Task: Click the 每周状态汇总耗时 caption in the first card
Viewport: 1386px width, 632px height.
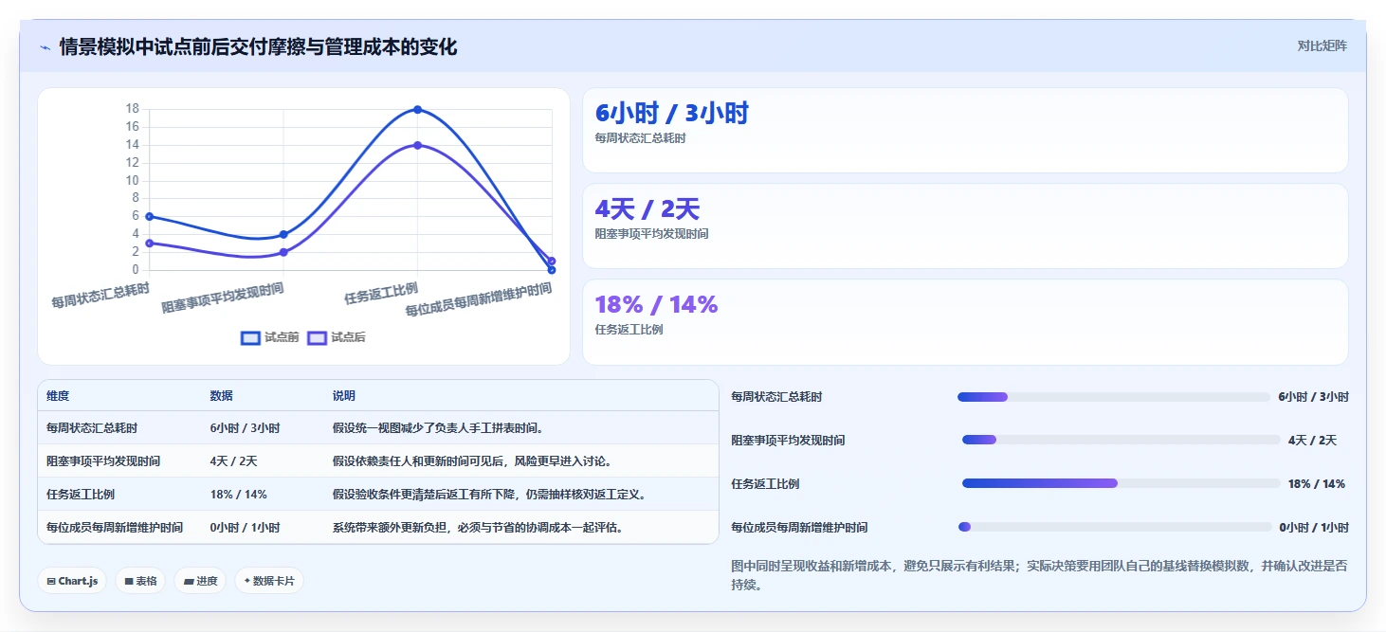Action: point(640,138)
